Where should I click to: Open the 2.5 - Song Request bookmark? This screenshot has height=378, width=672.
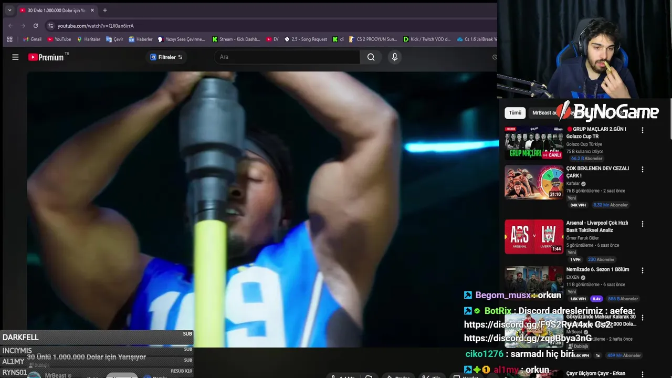(x=306, y=39)
